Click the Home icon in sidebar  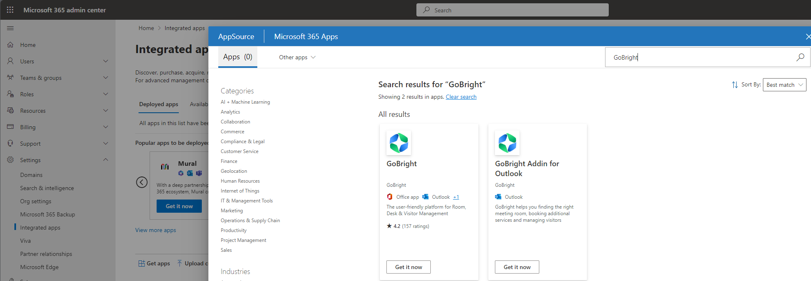11,45
